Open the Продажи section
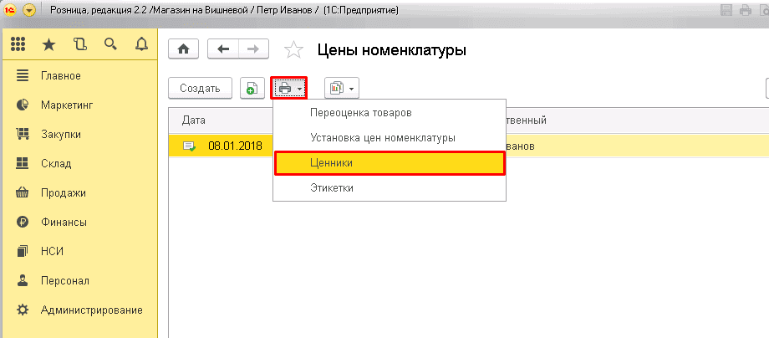 click(x=63, y=192)
